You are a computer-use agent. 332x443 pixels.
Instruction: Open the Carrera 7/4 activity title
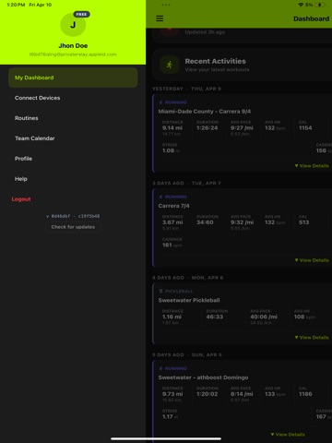173,206
